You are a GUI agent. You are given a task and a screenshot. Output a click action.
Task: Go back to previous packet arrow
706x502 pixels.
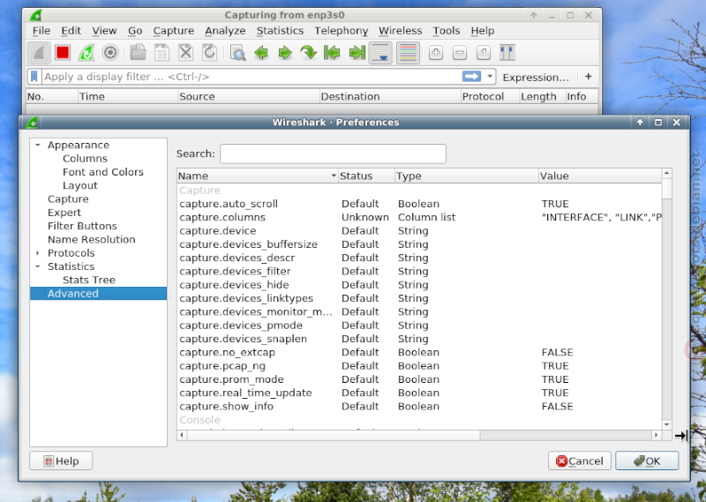coord(261,53)
